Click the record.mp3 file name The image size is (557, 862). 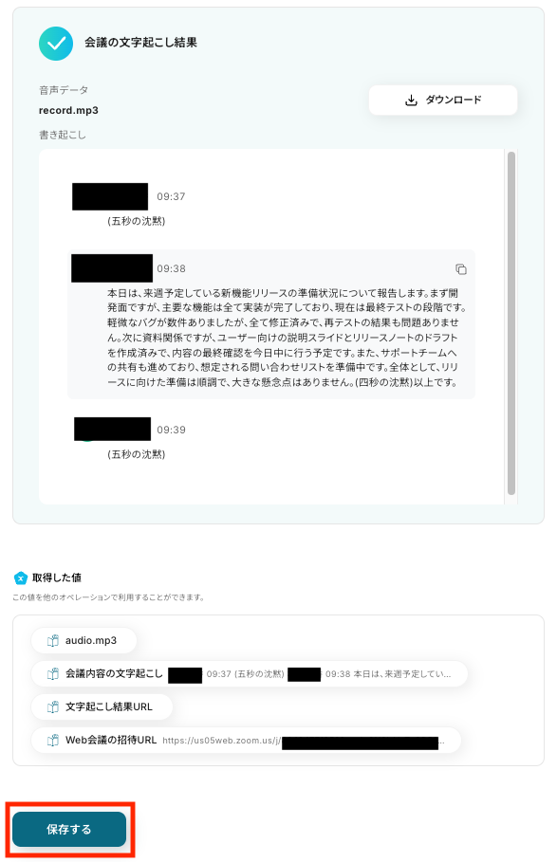tap(68, 111)
